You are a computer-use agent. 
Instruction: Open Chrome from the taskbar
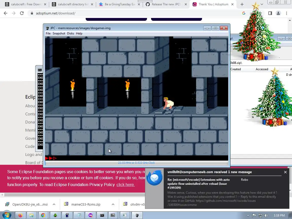43,215
